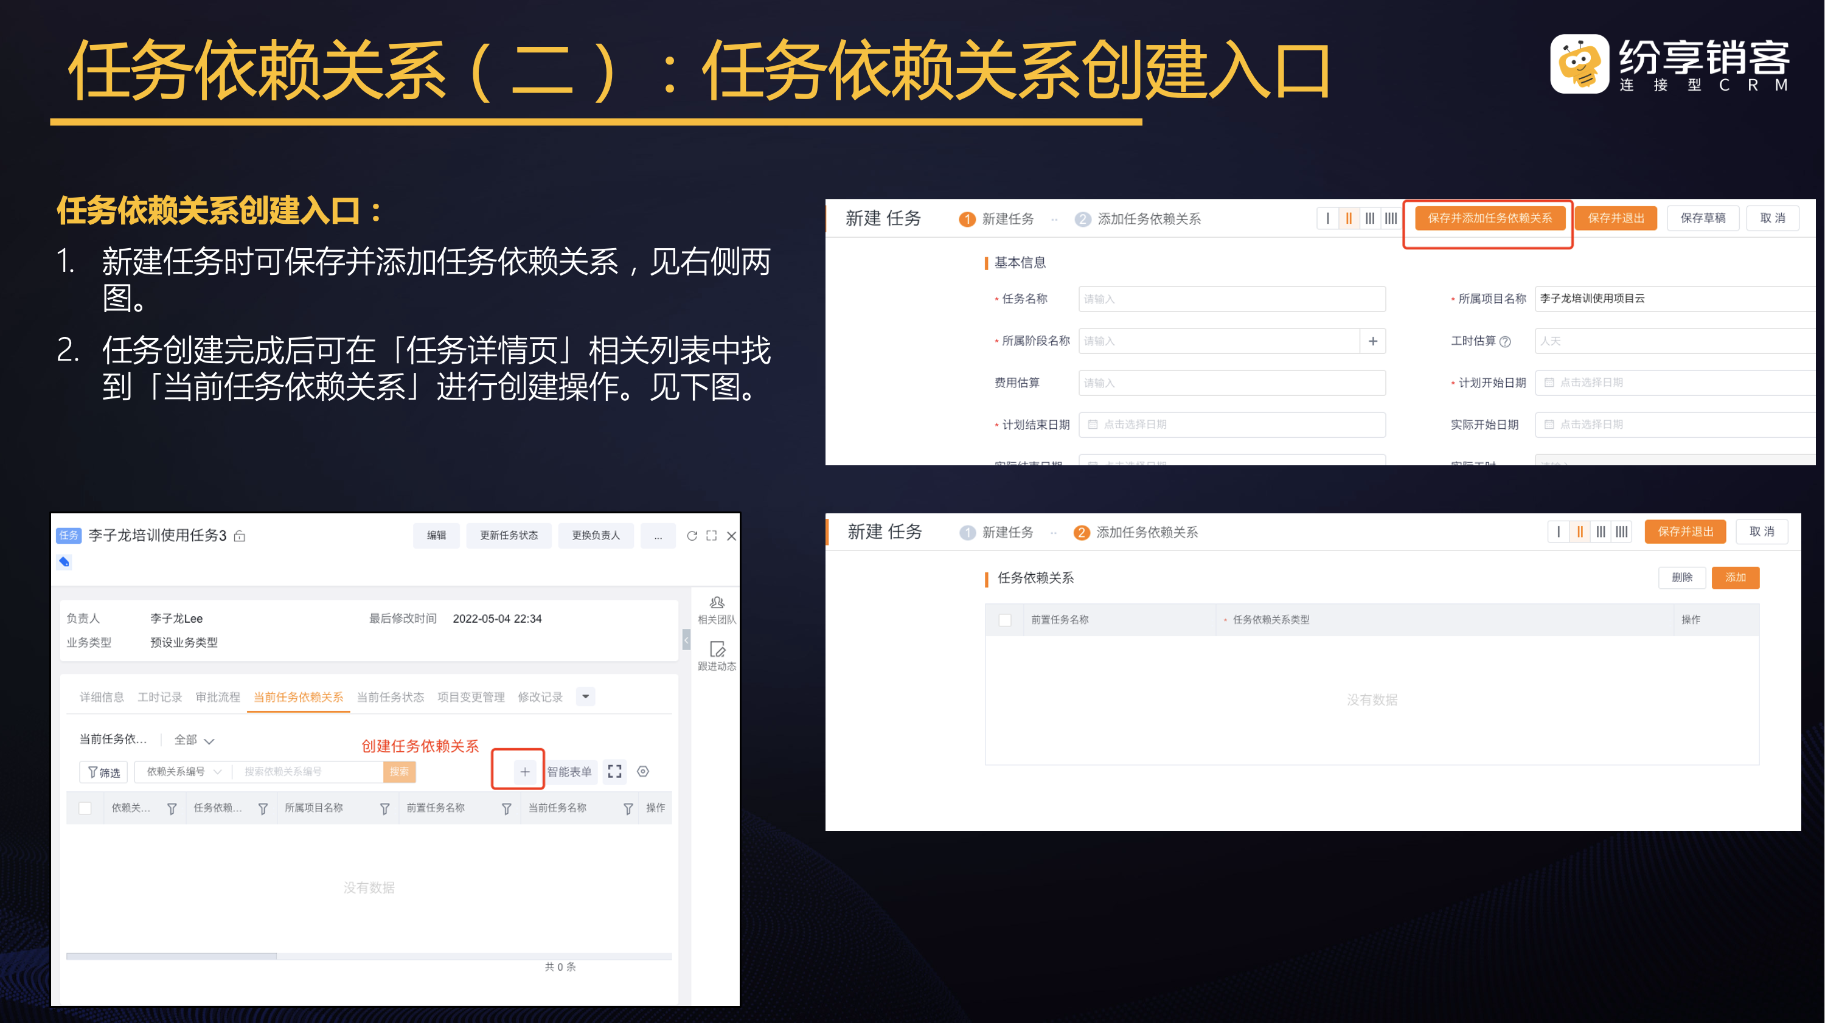The image size is (1825, 1023).
Task: Open the 工时记录 tab
Action: [159, 697]
